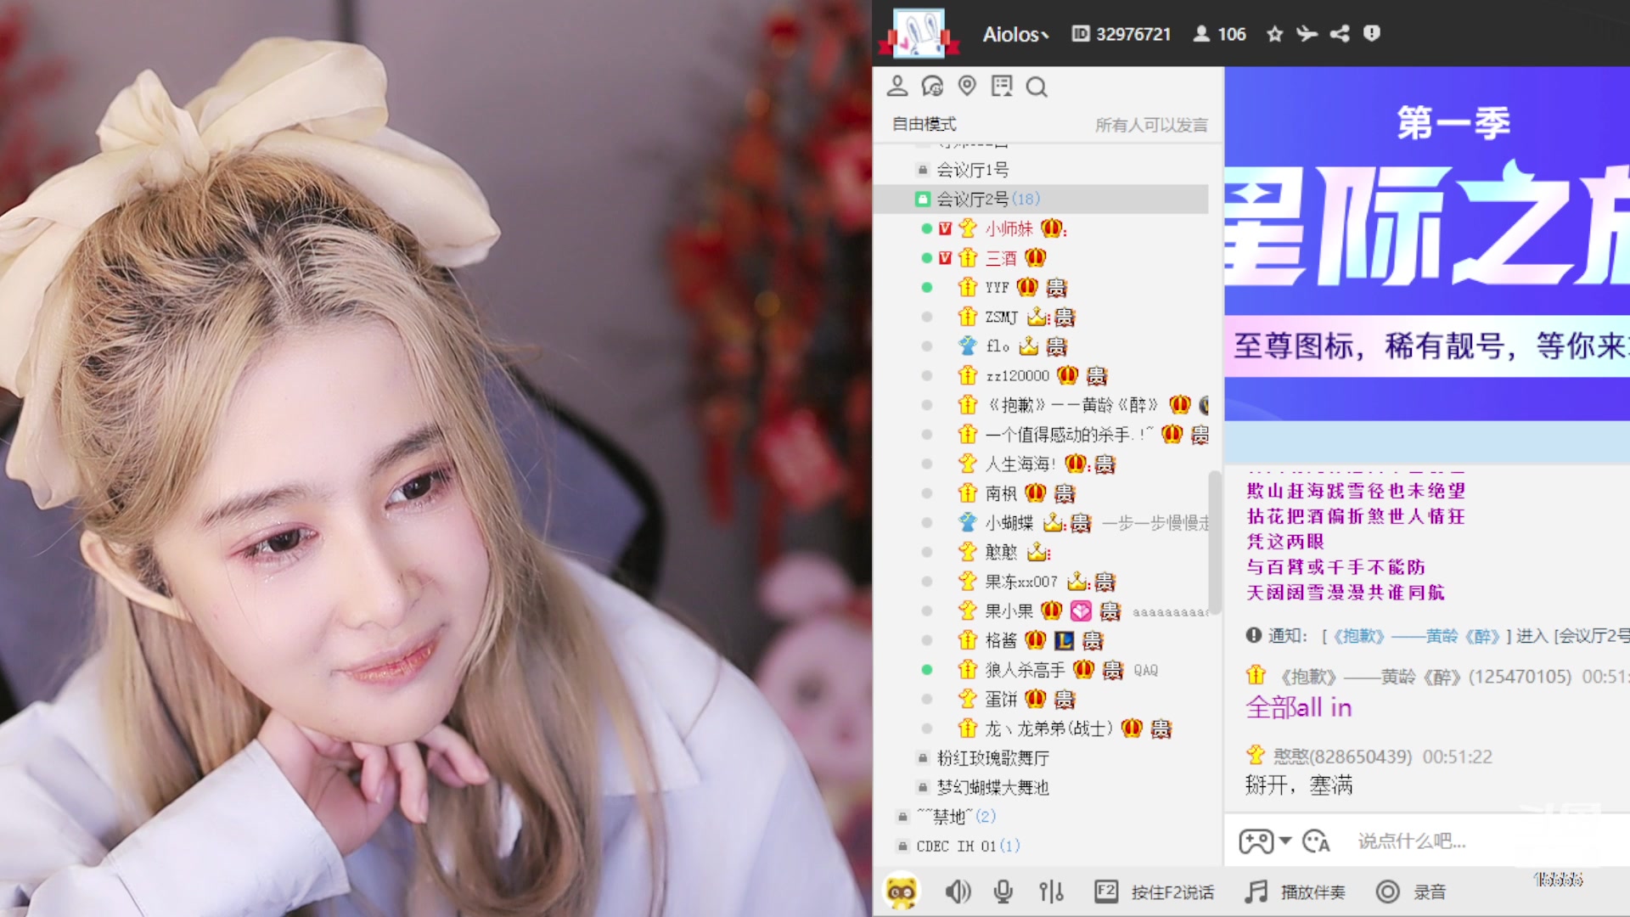Search the channel with magnifier icon
The height and width of the screenshot is (917, 1630).
pyautogui.click(x=1037, y=87)
